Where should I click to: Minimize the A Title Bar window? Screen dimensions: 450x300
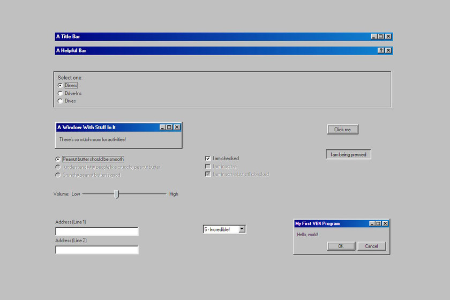(x=374, y=36)
